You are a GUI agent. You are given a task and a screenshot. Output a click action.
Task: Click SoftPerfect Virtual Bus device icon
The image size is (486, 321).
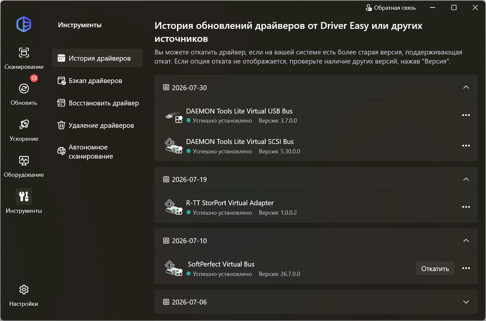tap(174, 268)
